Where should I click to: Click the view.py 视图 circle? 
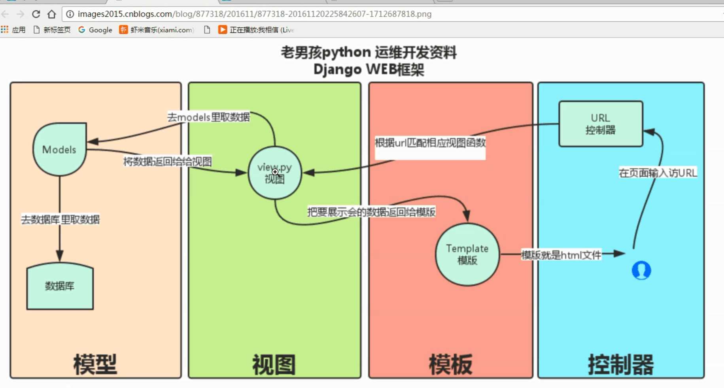pyautogui.click(x=275, y=173)
